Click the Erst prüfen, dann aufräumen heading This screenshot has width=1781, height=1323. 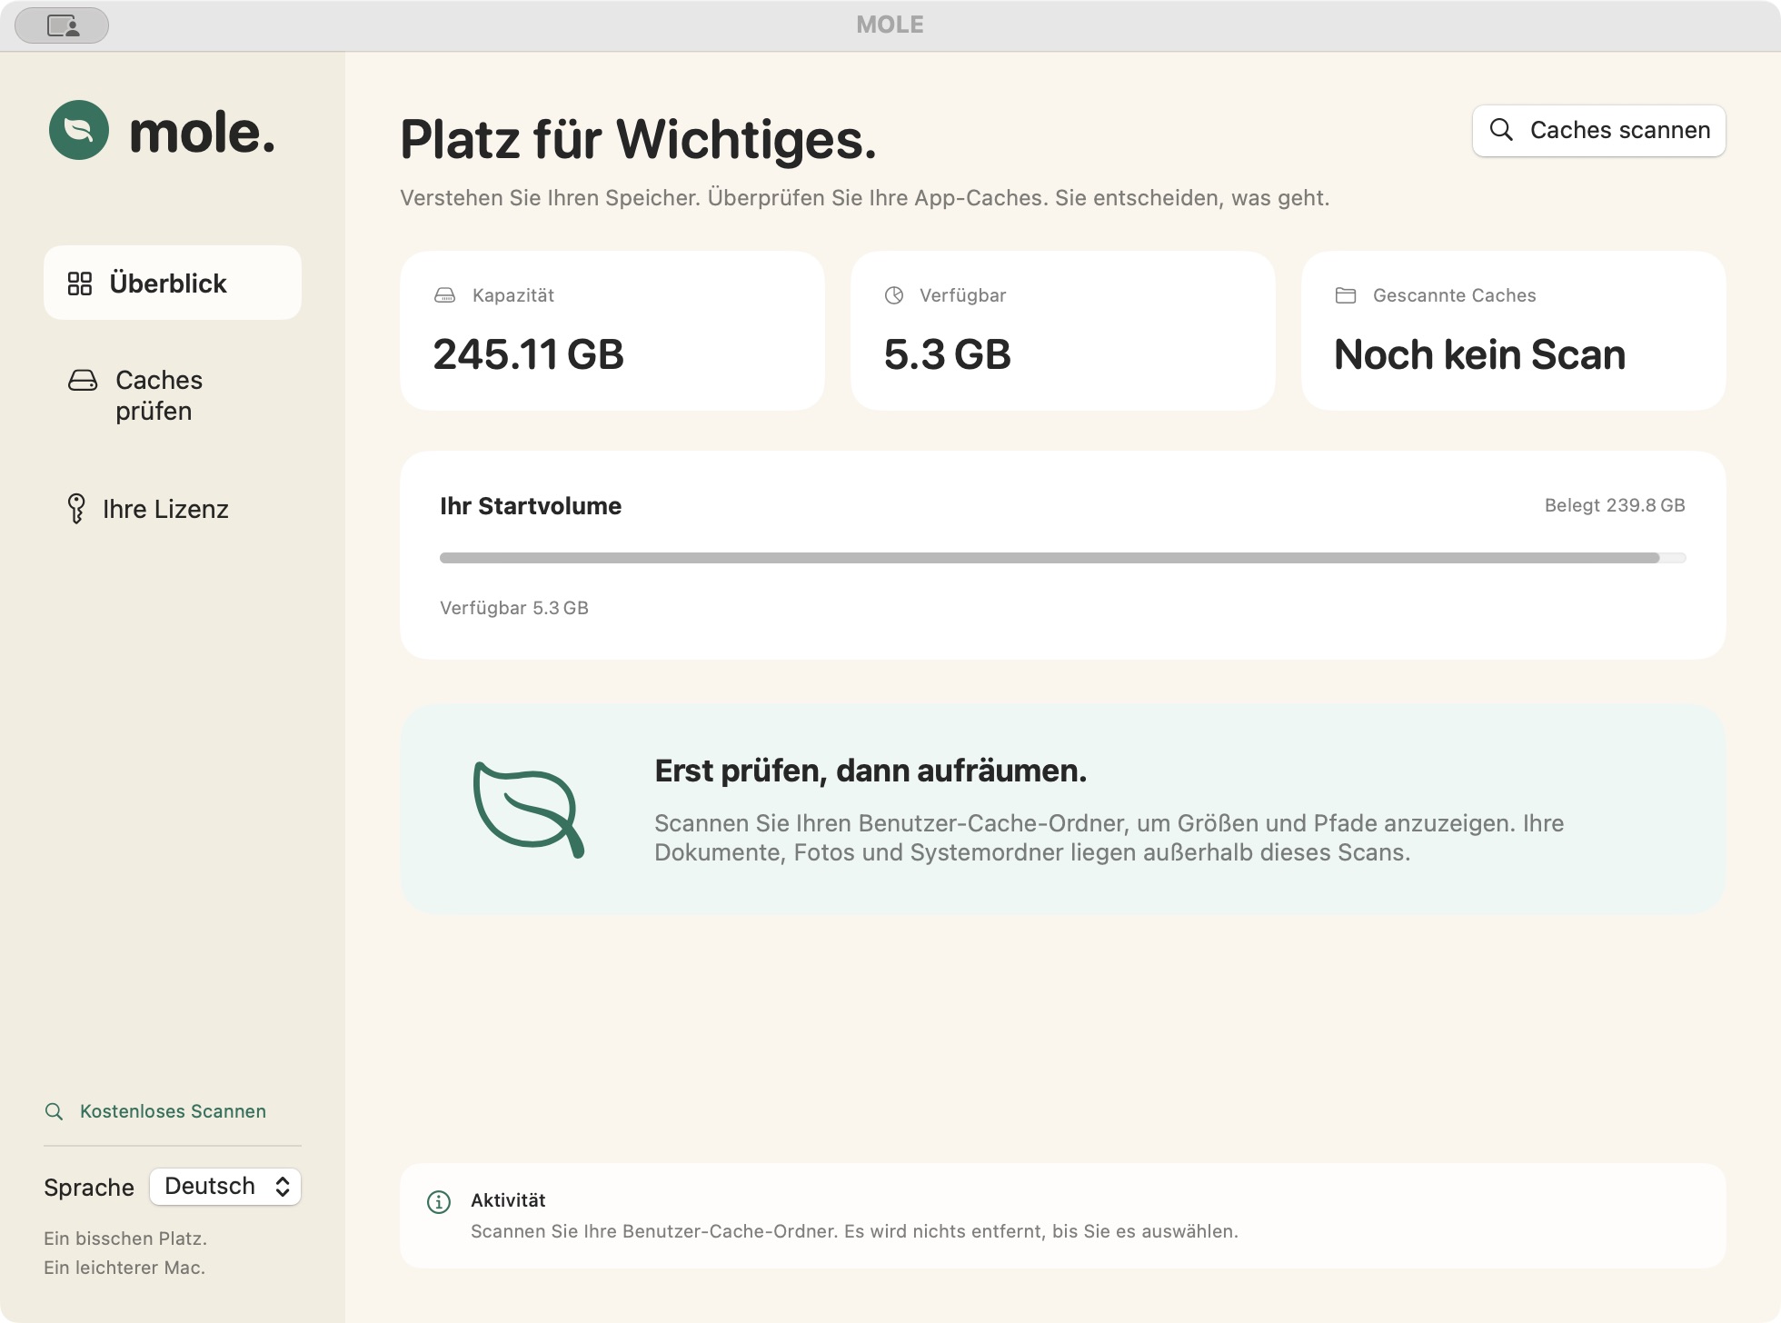coord(871,771)
